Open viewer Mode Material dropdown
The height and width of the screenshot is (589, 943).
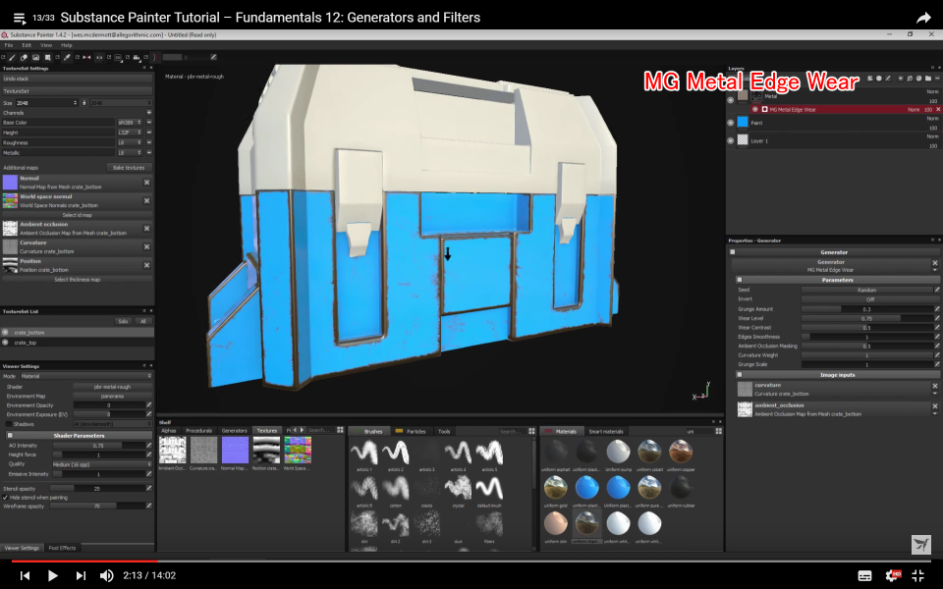point(86,376)
